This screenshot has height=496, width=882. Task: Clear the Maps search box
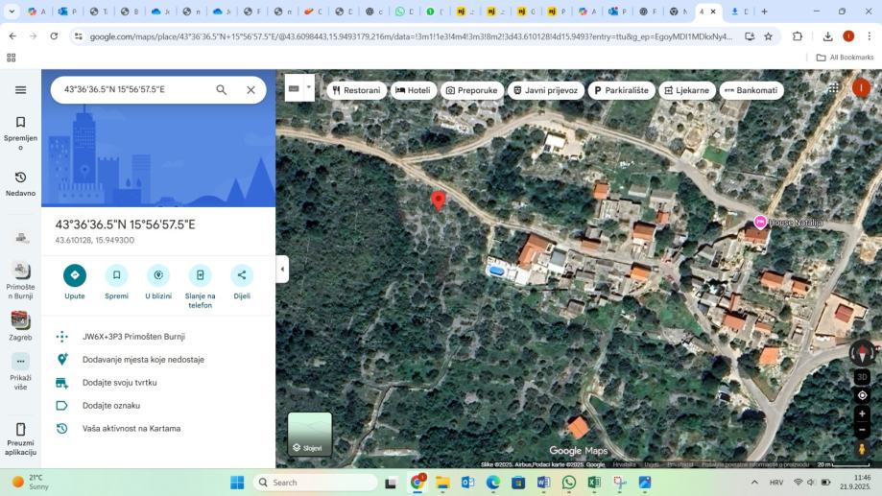pos(250,89)
